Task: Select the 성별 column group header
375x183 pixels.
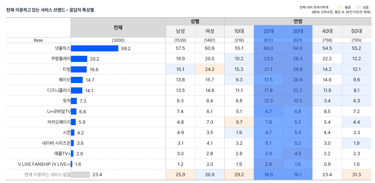Action: click(x=195, y=21)
